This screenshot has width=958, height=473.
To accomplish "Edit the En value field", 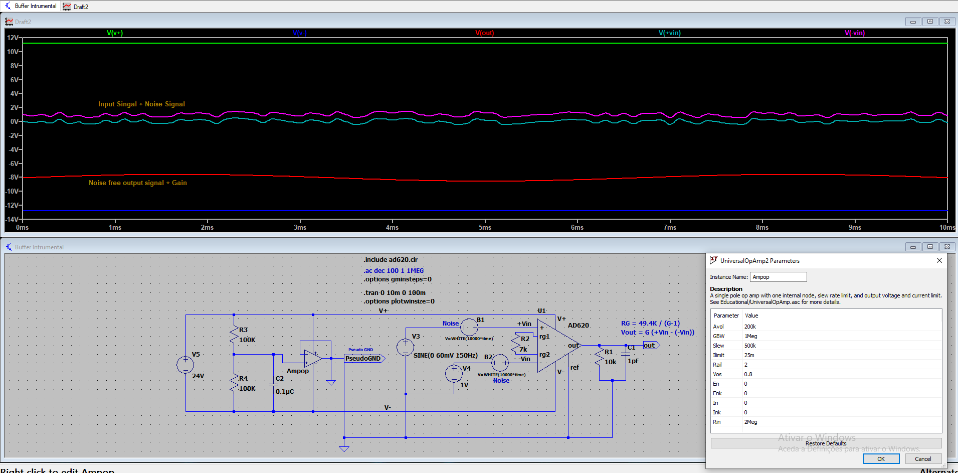I will pyautogui.click(x=842, y=384).
